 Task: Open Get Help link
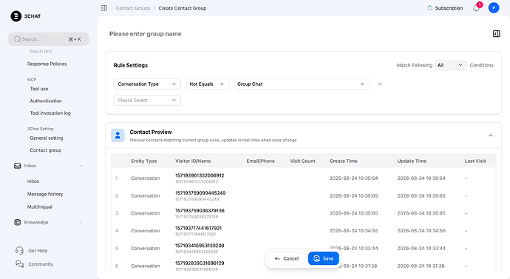(38, 251)
